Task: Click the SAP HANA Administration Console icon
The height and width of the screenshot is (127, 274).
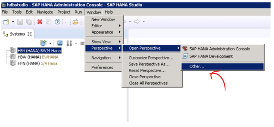Action: (x=185, y=49)
